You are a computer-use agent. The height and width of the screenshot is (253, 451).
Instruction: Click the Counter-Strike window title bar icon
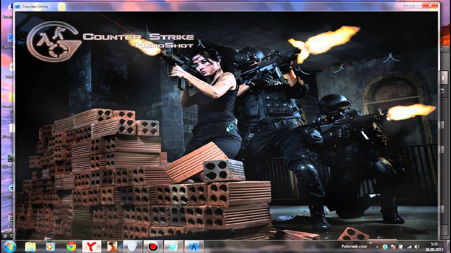pos(18,6)
